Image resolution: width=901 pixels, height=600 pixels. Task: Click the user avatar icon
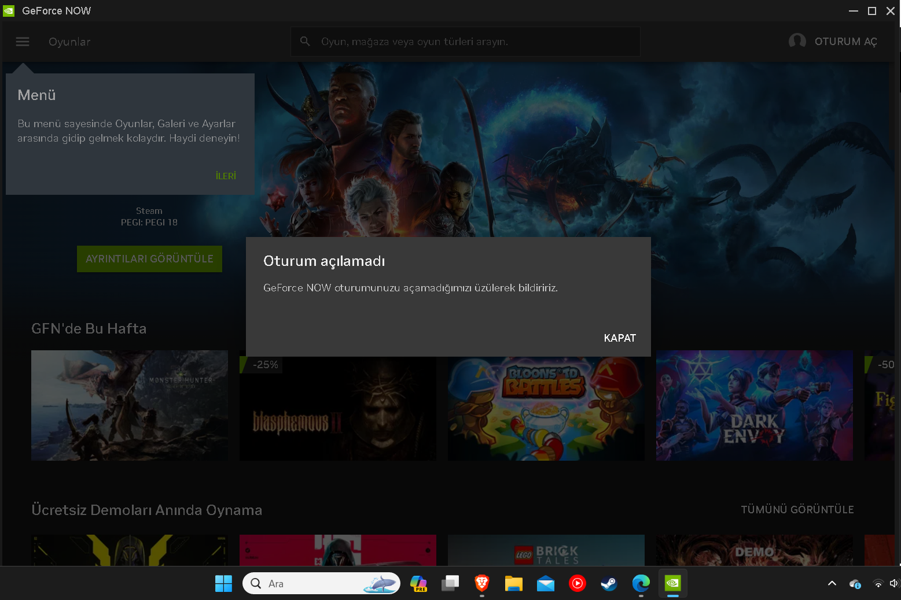[x=797, y=41]
